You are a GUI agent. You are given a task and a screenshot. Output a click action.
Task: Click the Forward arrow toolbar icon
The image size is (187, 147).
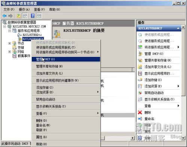click(x=10, y=16)
